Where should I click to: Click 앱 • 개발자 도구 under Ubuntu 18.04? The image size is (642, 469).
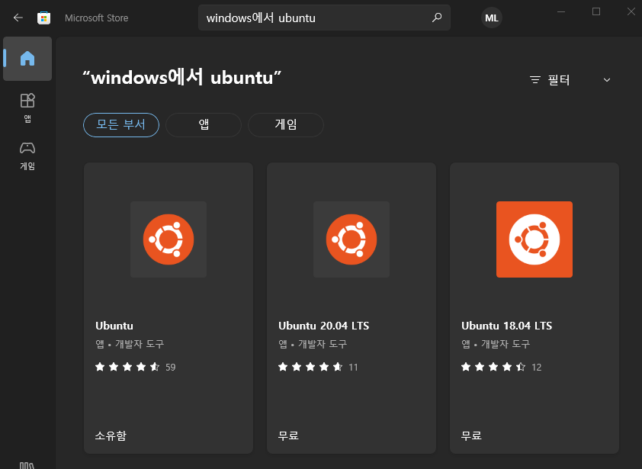pos(496,344)
